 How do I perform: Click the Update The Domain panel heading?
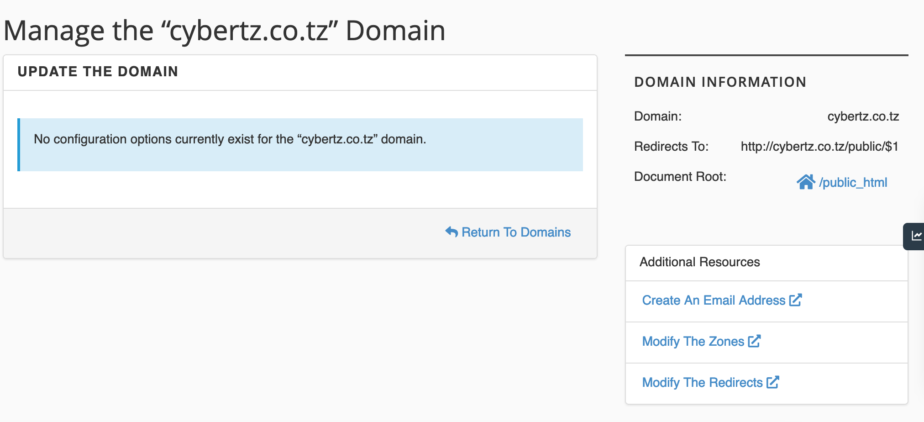98,72
